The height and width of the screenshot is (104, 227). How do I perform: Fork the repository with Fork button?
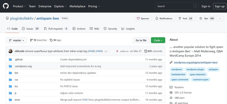click(186, 18)
